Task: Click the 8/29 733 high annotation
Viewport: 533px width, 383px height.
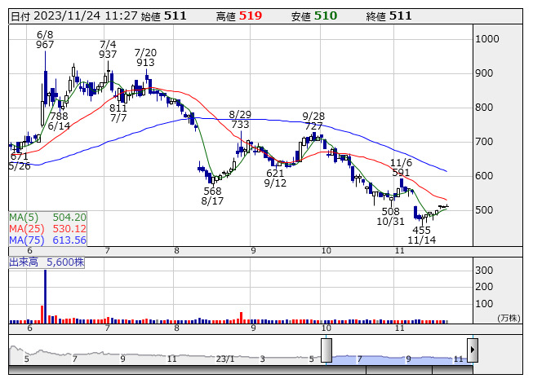Action: point(240,120)
